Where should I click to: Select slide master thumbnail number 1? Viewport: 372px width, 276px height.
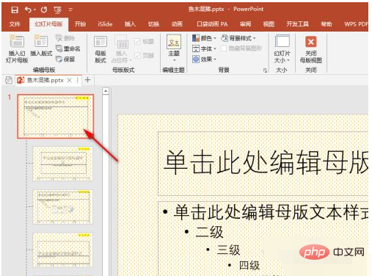56,117
